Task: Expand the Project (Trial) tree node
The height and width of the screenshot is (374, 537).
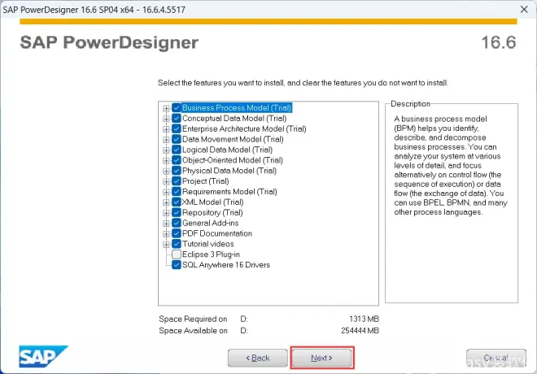Action: pos(166,181)
